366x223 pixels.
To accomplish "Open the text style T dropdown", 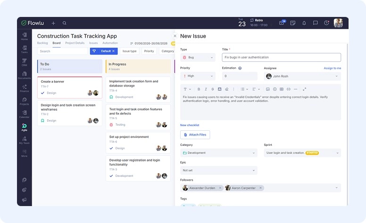I will tap(187, 89).
